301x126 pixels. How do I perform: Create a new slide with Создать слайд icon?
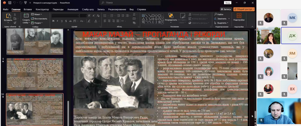click(26, 16)
